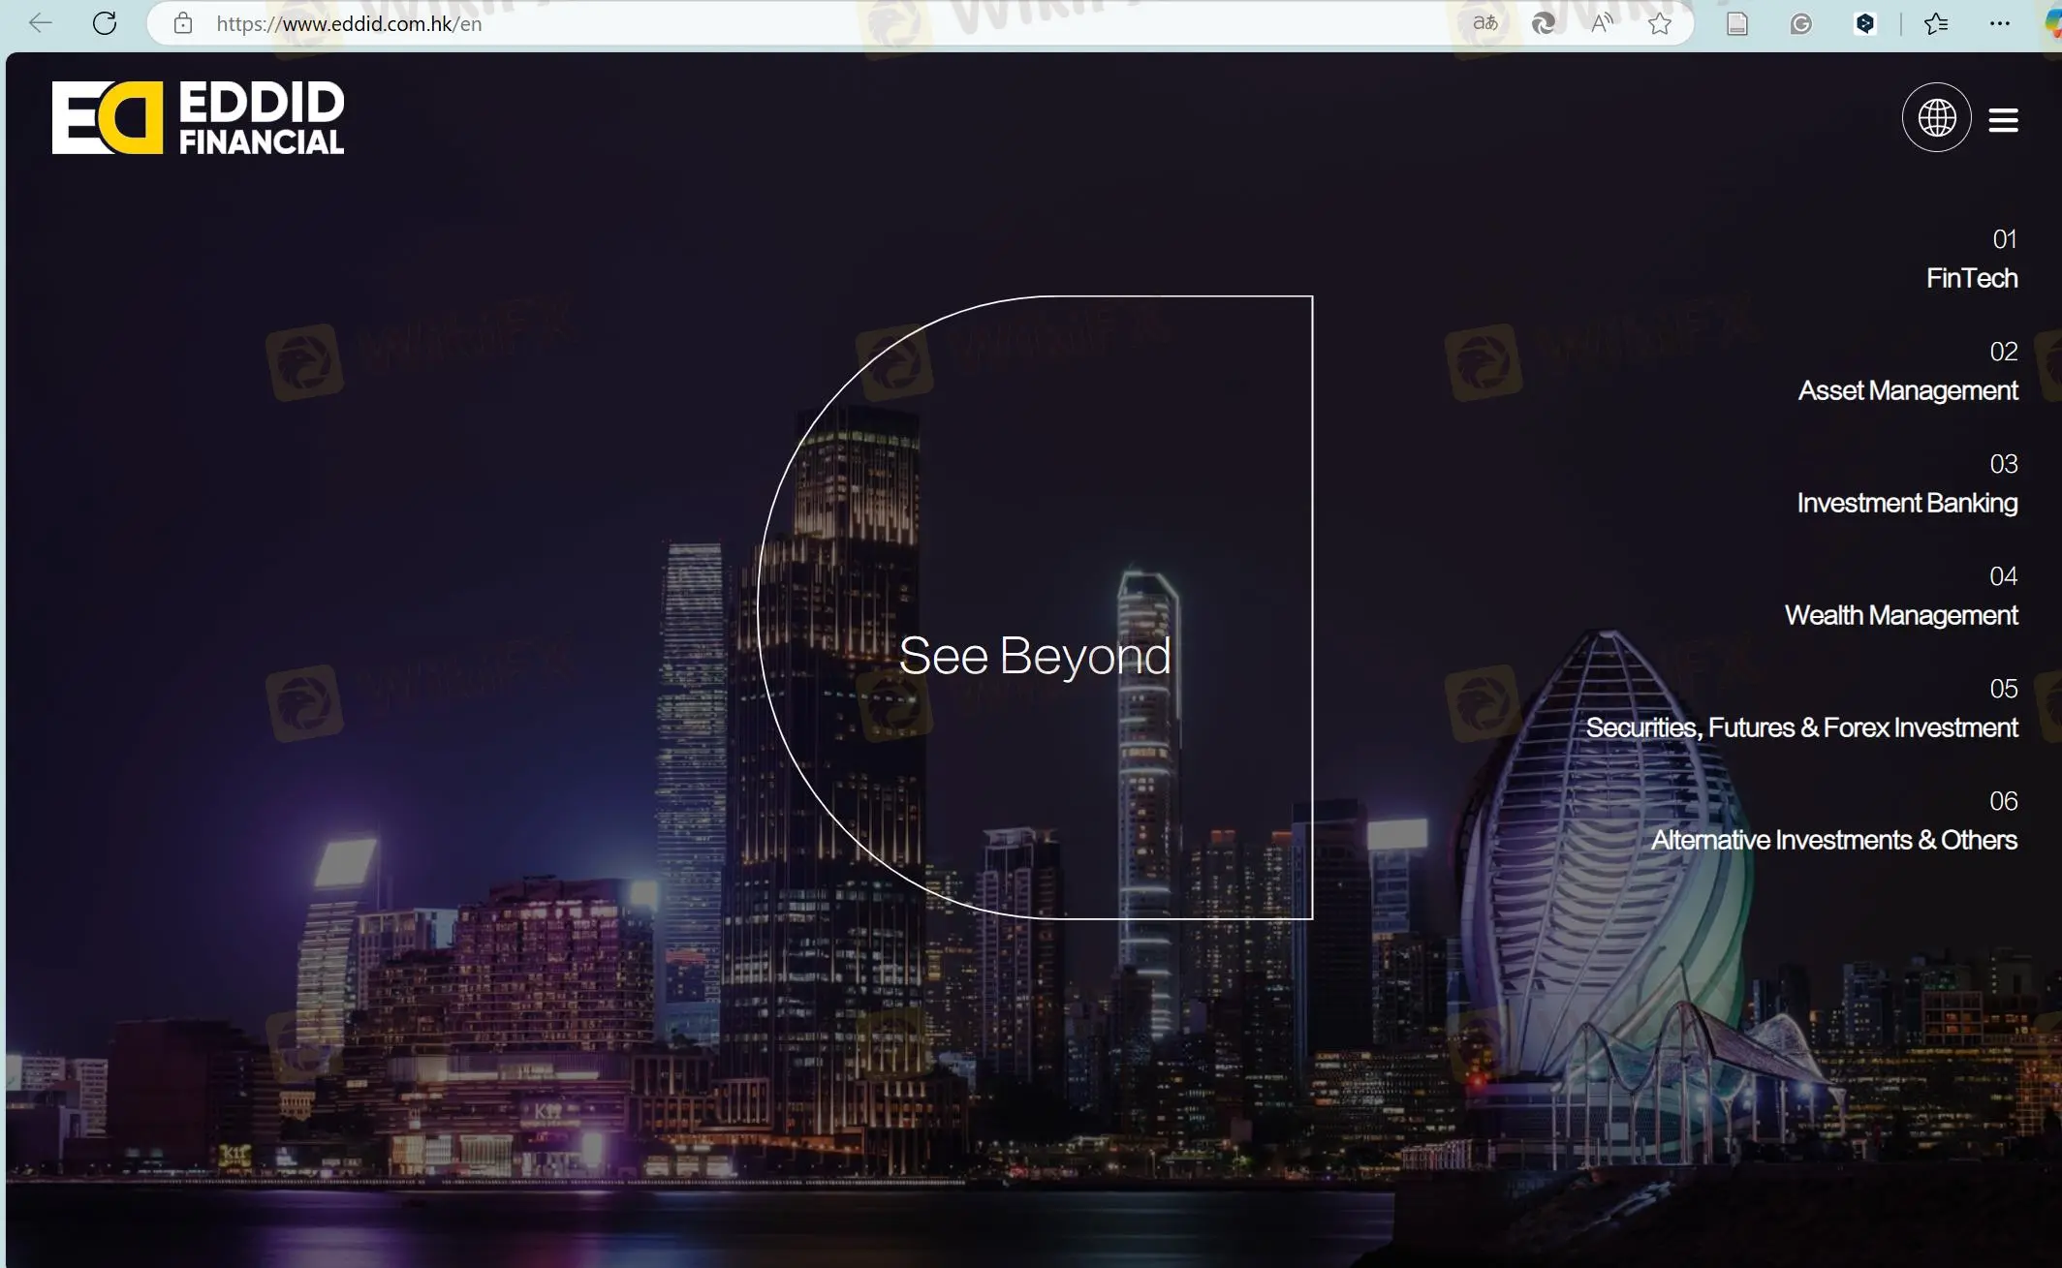The image size is (2062, 1268).
Task: Open the hamburger navigation menu
Action: point(2003,120)
